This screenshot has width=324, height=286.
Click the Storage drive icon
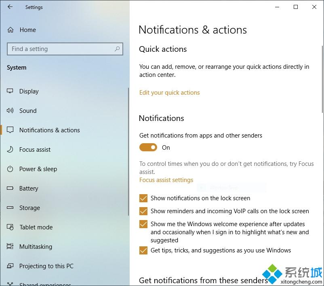pyautogui.click(x=10, y=208)
